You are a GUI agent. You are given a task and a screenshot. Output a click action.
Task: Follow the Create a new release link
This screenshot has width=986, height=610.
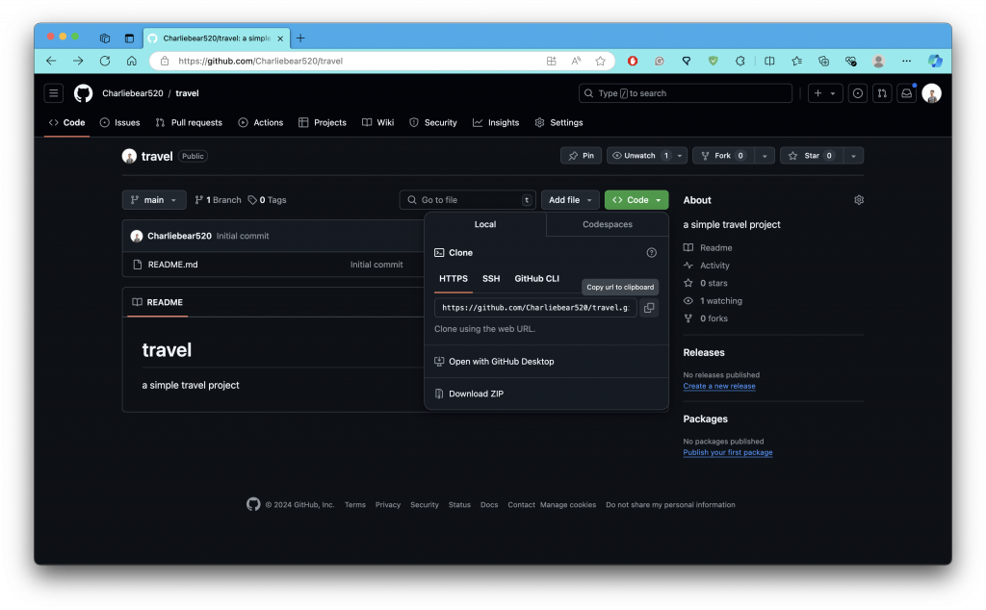(x=719, y=387)
